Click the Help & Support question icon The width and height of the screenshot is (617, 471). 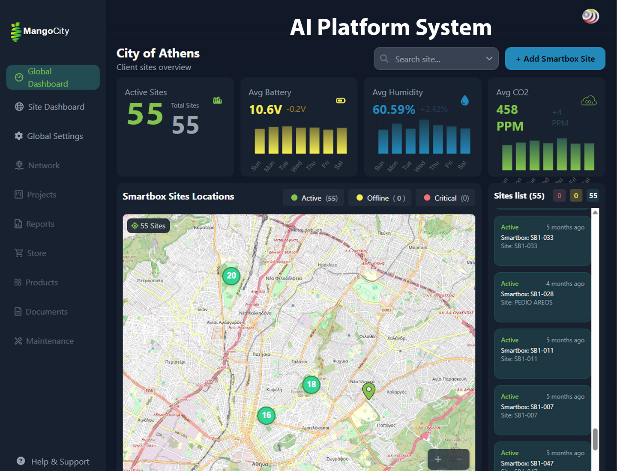point(21,461)
